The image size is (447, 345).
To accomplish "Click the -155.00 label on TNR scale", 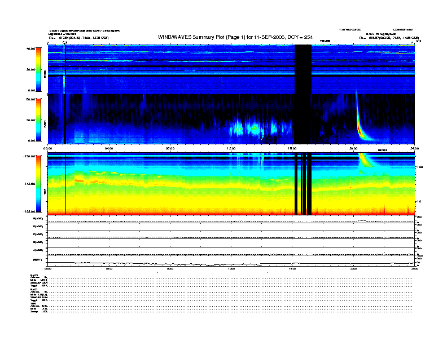I will (x=29, y=211).
